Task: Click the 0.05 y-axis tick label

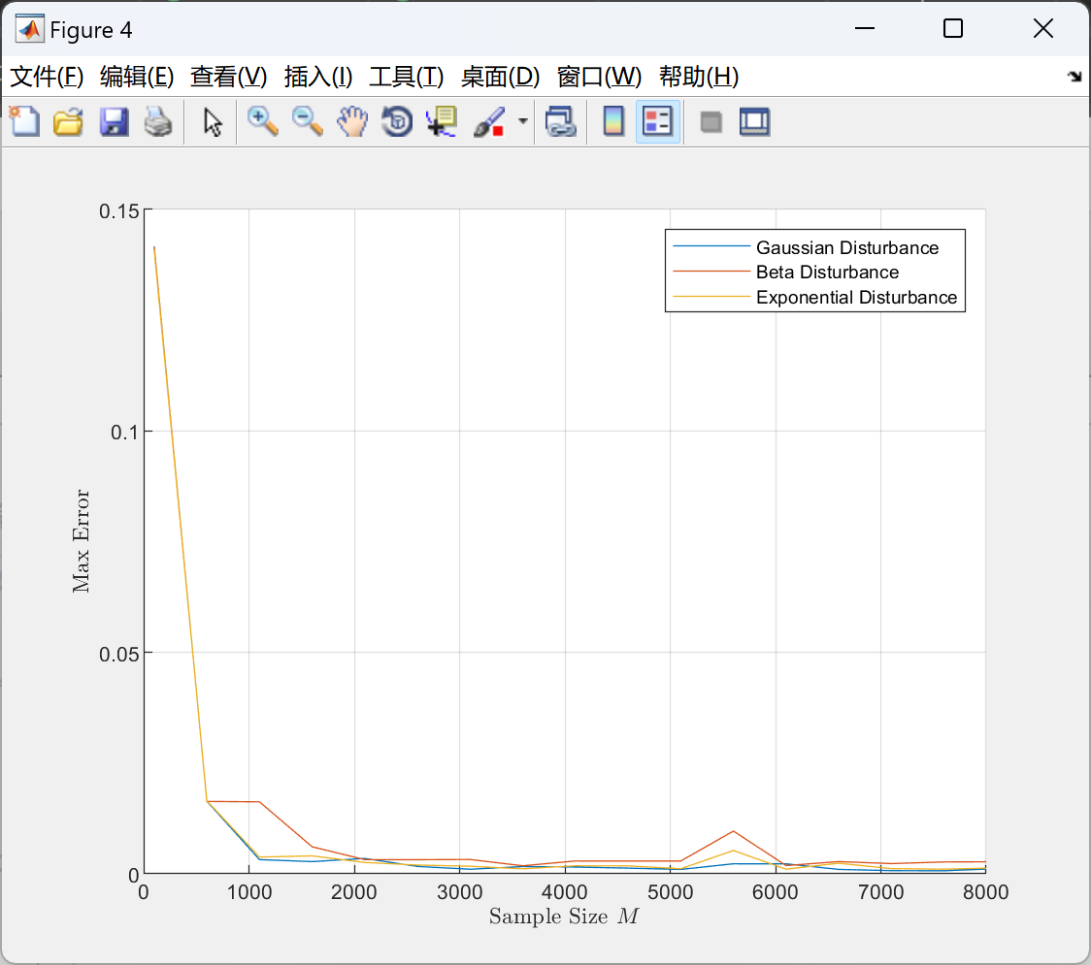Action: tap(119, 655)
